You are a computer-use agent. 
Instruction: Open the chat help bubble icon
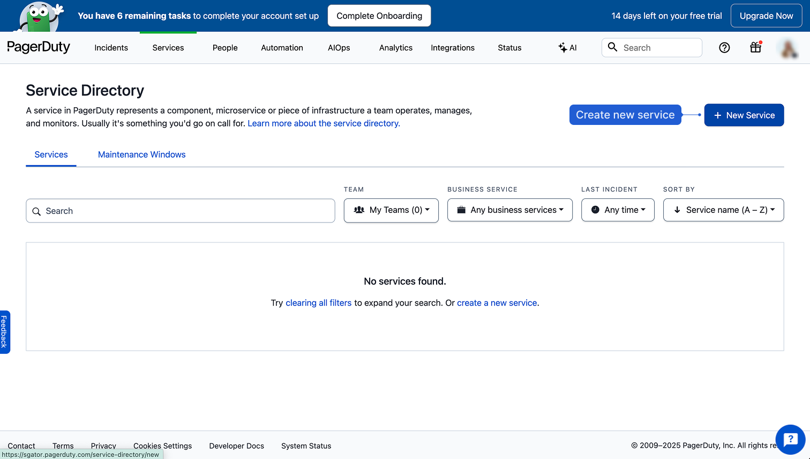(790, 440)
